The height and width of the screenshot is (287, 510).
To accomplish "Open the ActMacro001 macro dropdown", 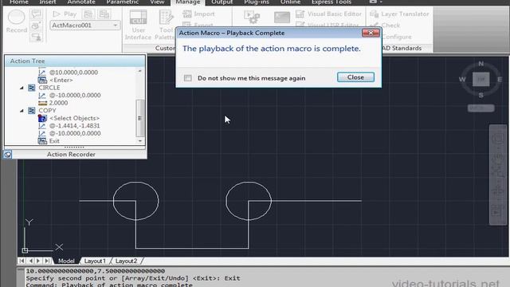I will (85, 25).
